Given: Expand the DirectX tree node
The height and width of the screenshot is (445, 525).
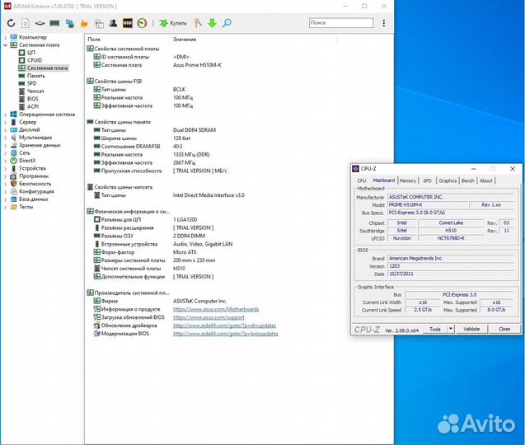Looking at the screenshot, I should click(x=5, y=161).
